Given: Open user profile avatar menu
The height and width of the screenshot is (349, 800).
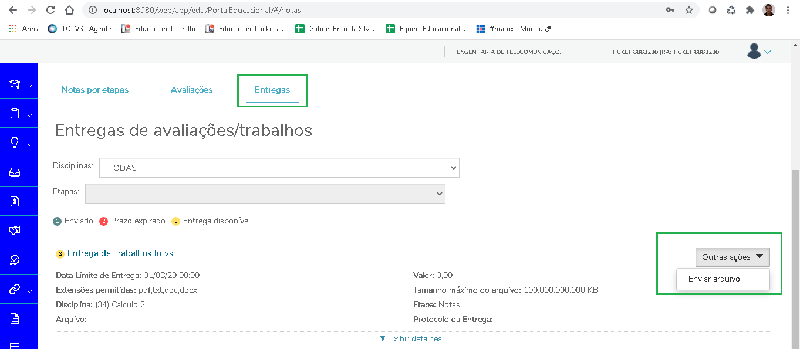Looking at the screenshot, I should click(x=754, y=51).
